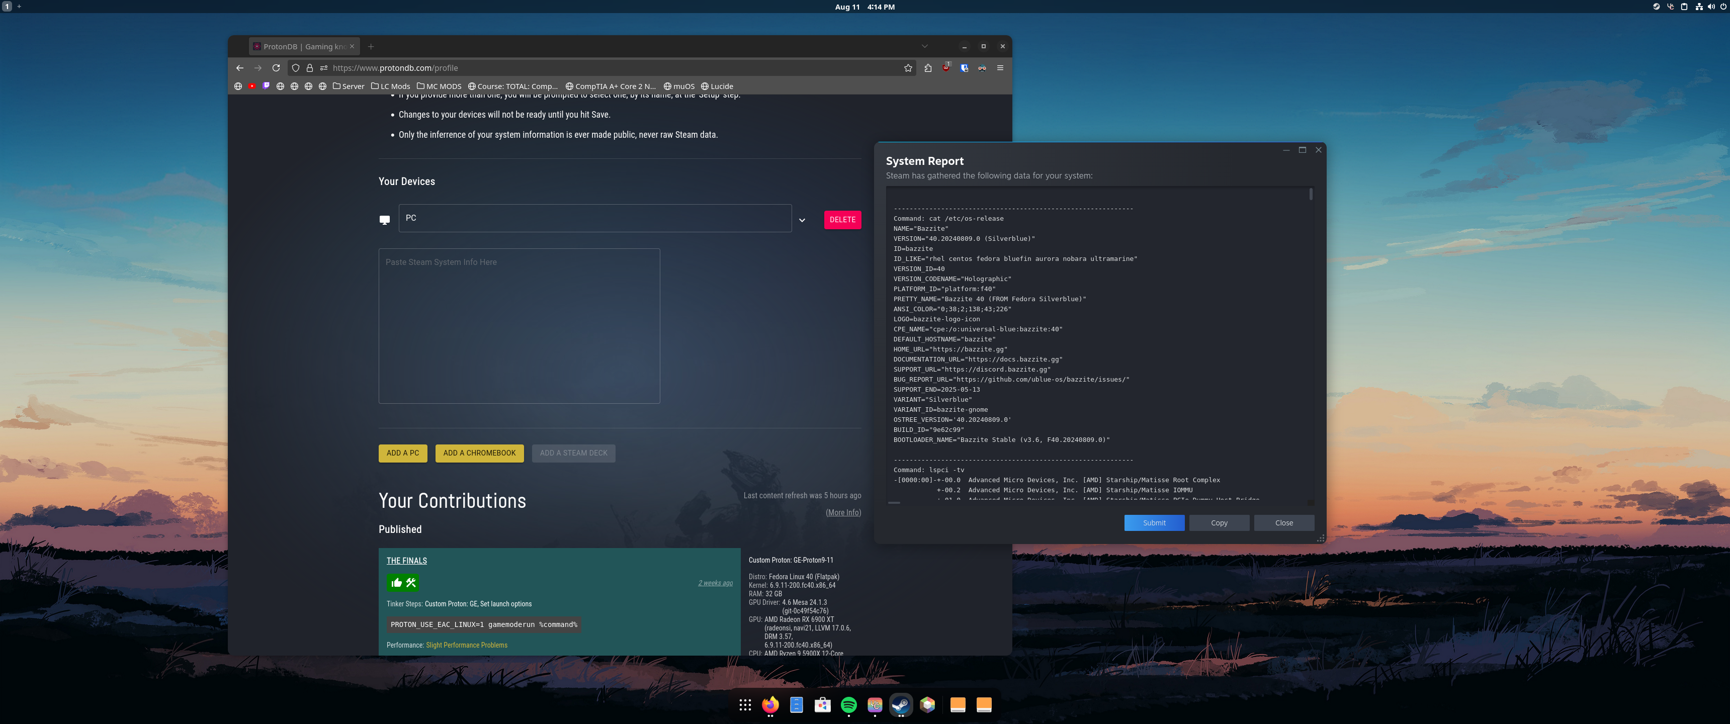Screen dimensions: 1730x724
Task: Open the MC MODS bookmark folder
Action: [439, 86]
